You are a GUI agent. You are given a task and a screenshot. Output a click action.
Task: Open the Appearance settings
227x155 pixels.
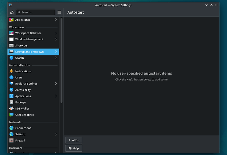(x=33, y=20)
